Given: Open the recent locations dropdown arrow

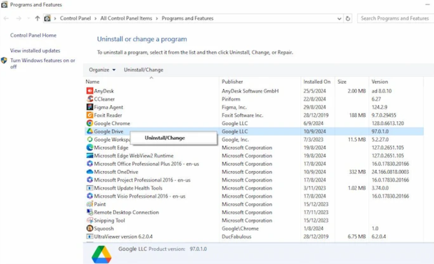Looking at the screenshot, I should (x=29, y=19).
